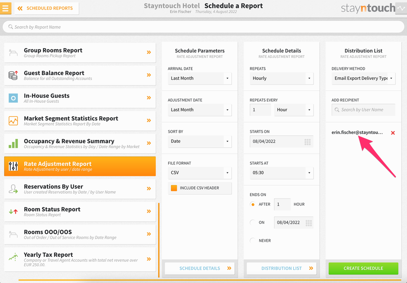Image resolution: width=407 pixels, height=283 pixels.
Task: Open Reservations By User via its chevron
Action: point(149,188)
